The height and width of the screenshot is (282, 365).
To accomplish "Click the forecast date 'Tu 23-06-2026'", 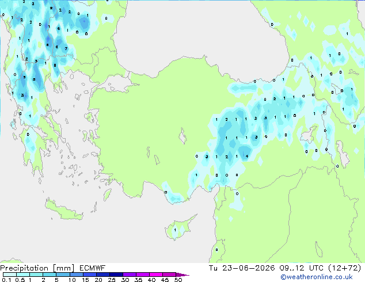I will (242, 268).
